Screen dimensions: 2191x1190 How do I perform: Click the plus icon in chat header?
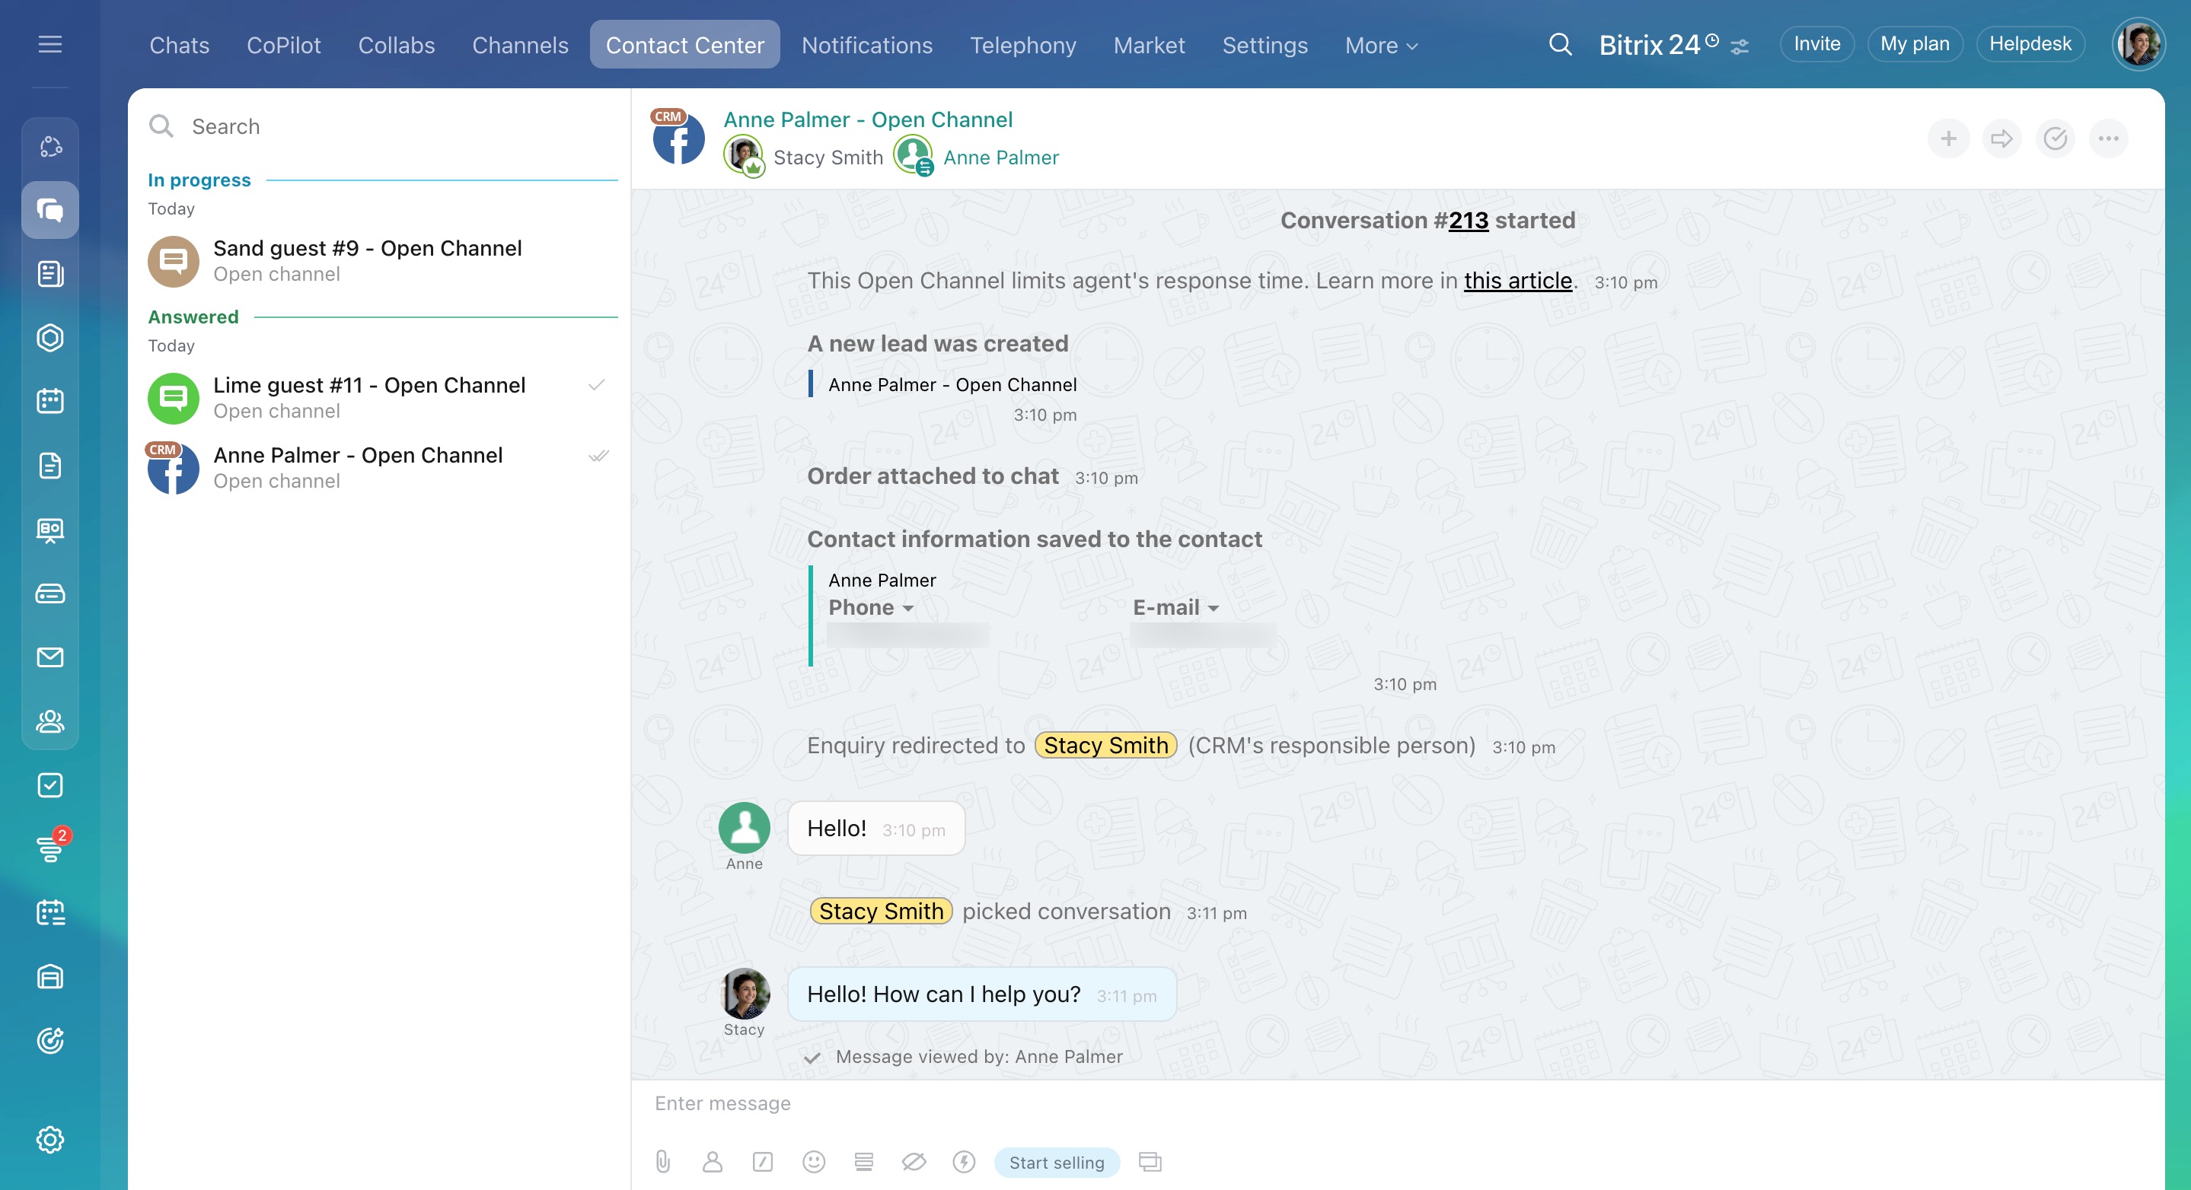1949,138
